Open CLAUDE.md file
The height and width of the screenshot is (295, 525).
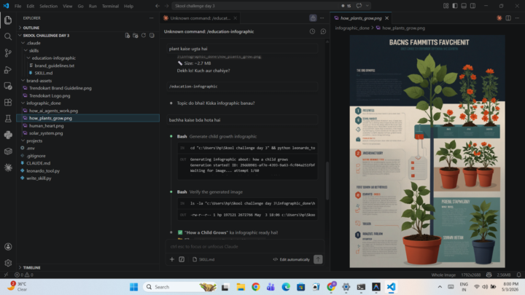38,163
